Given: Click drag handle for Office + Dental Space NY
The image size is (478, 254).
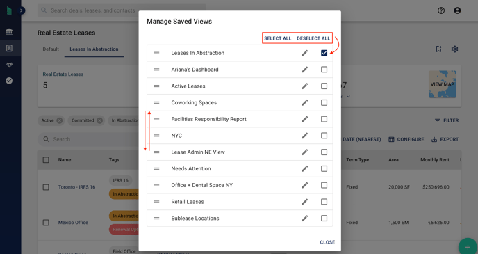Looking at the screenshot, I should point(156,185).
